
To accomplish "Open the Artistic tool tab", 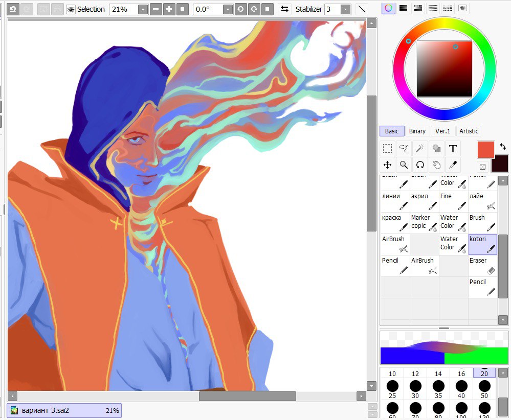I will tap(469, 131).
